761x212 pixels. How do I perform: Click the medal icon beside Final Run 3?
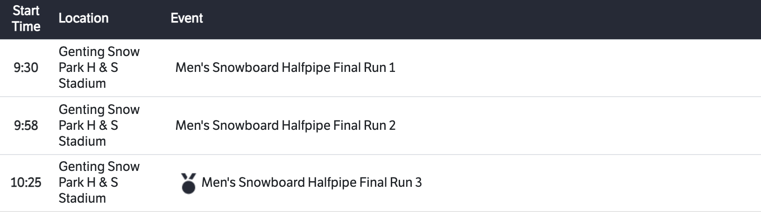(x=188, y=183)
